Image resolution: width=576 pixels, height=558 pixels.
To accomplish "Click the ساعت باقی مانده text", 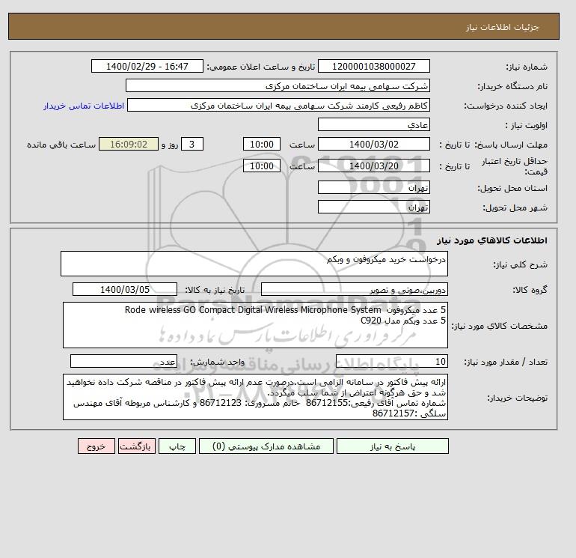I will tap(61, 145).
